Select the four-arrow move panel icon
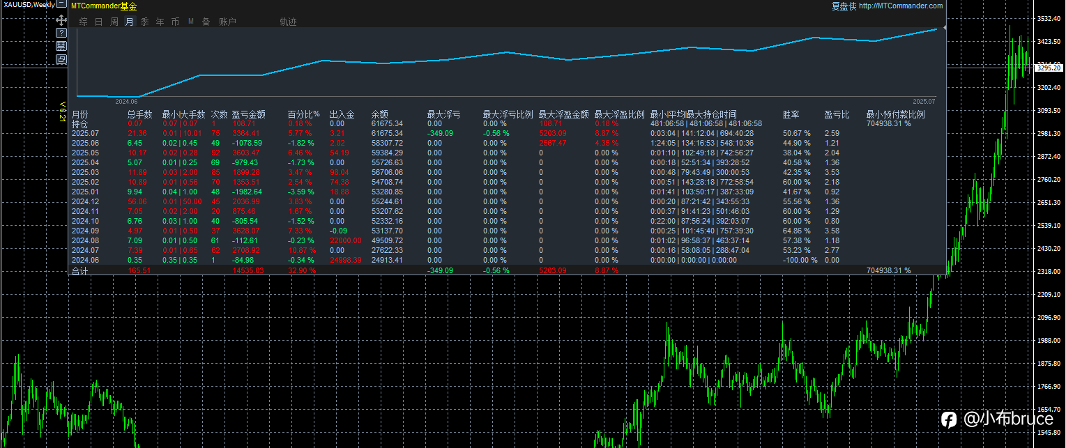 tap(61, 20)
